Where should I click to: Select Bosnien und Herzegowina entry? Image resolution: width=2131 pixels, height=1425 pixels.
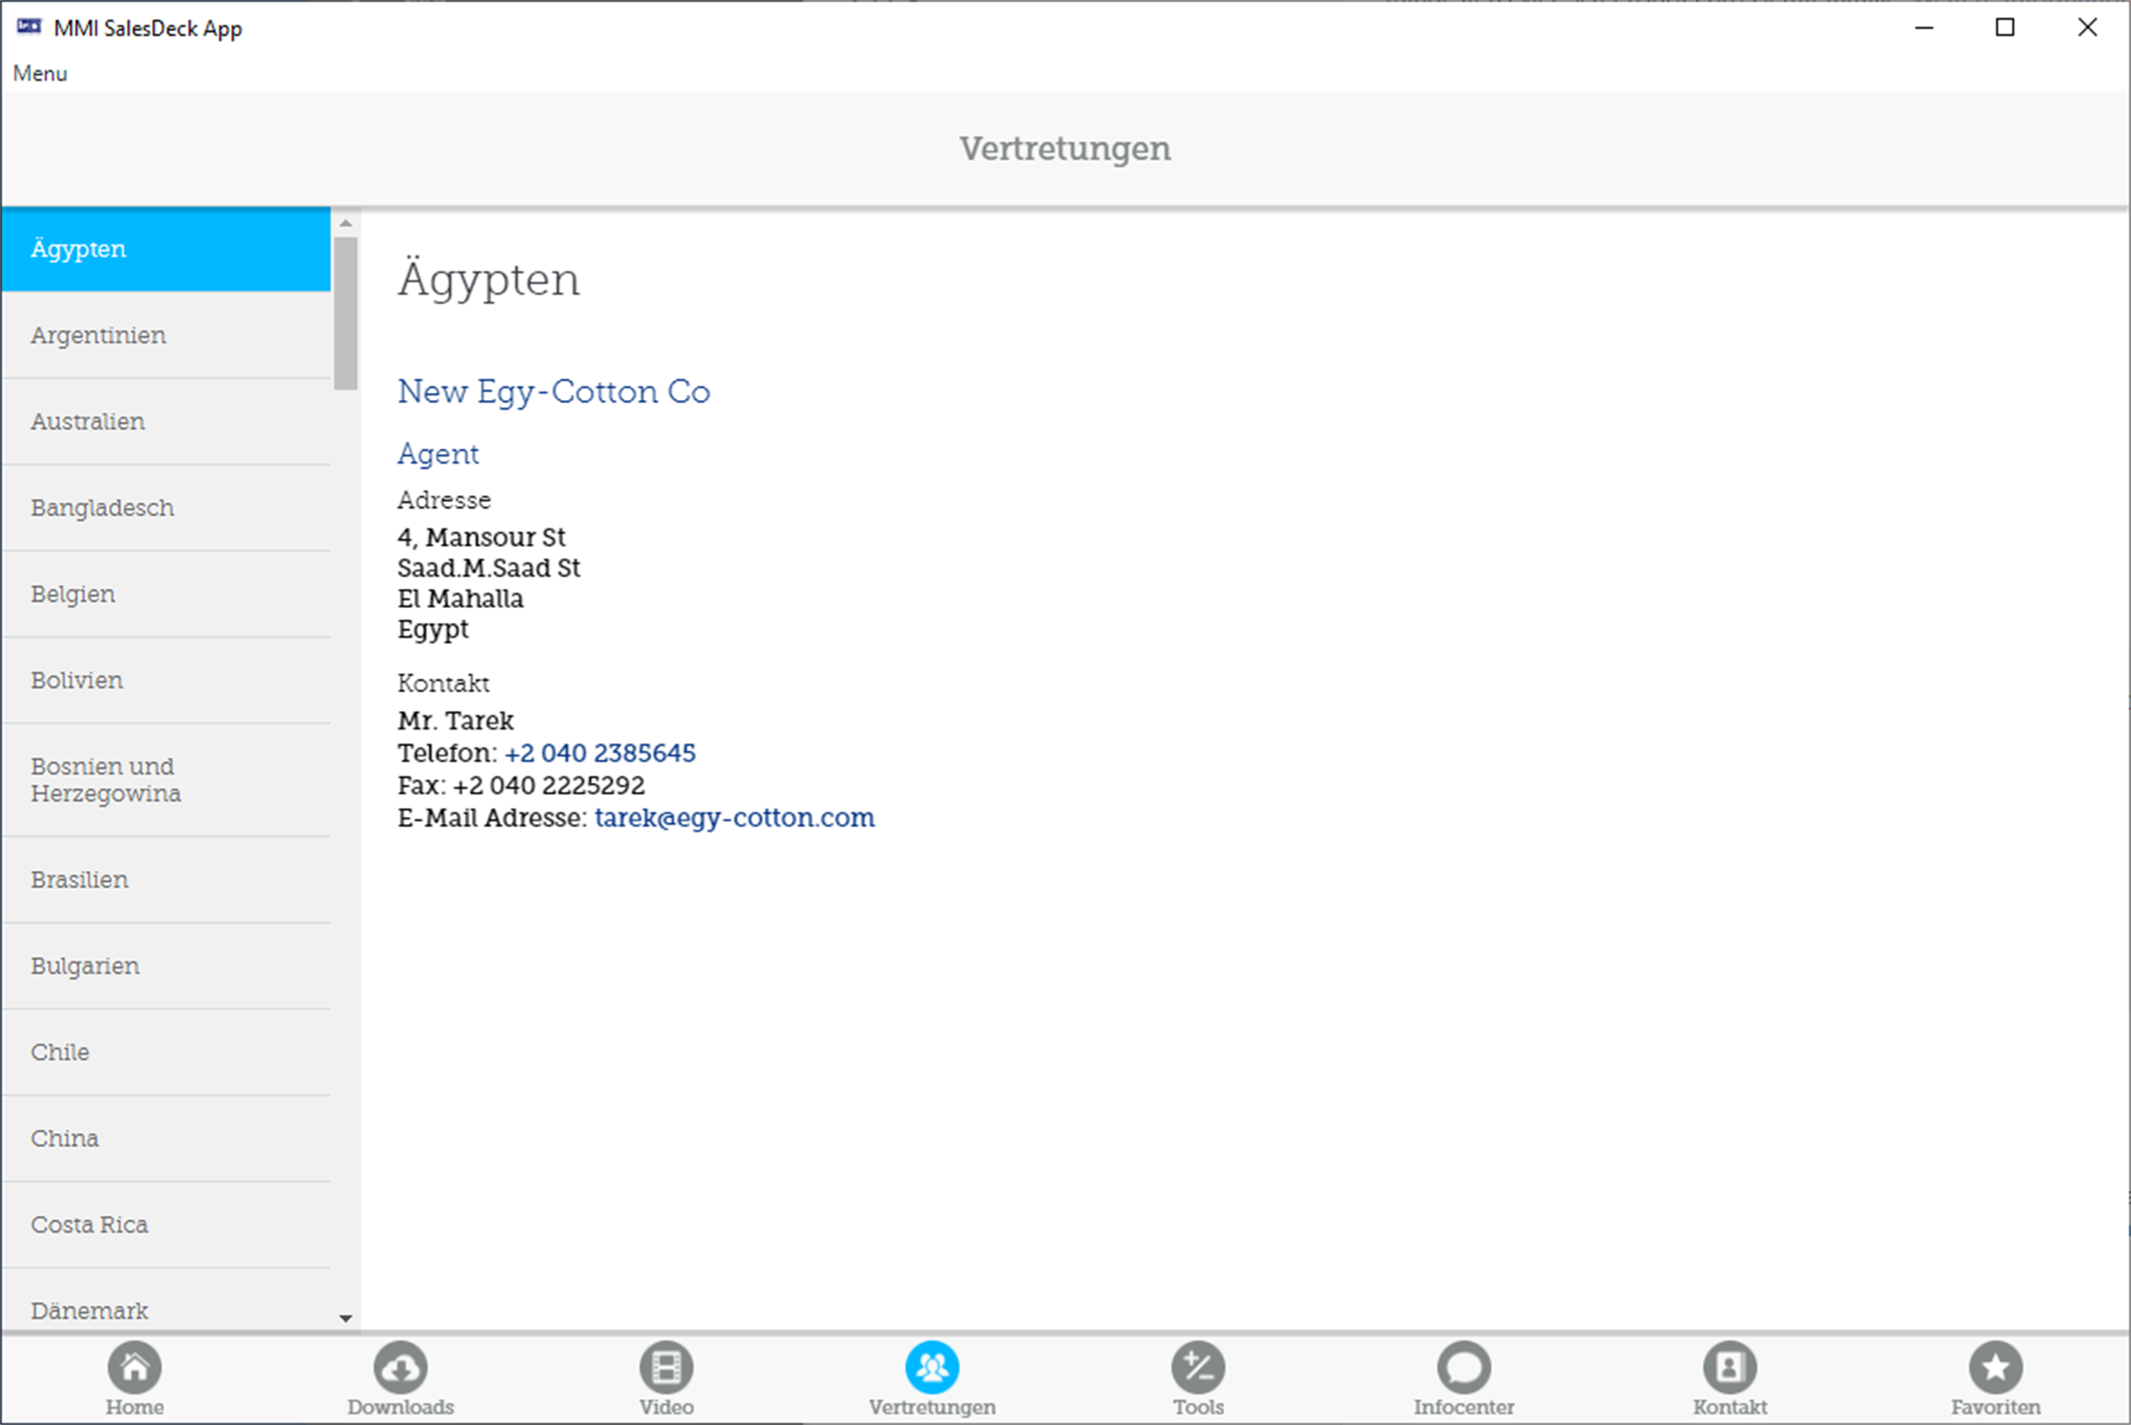pyautogui.click(x=105, y=780)
